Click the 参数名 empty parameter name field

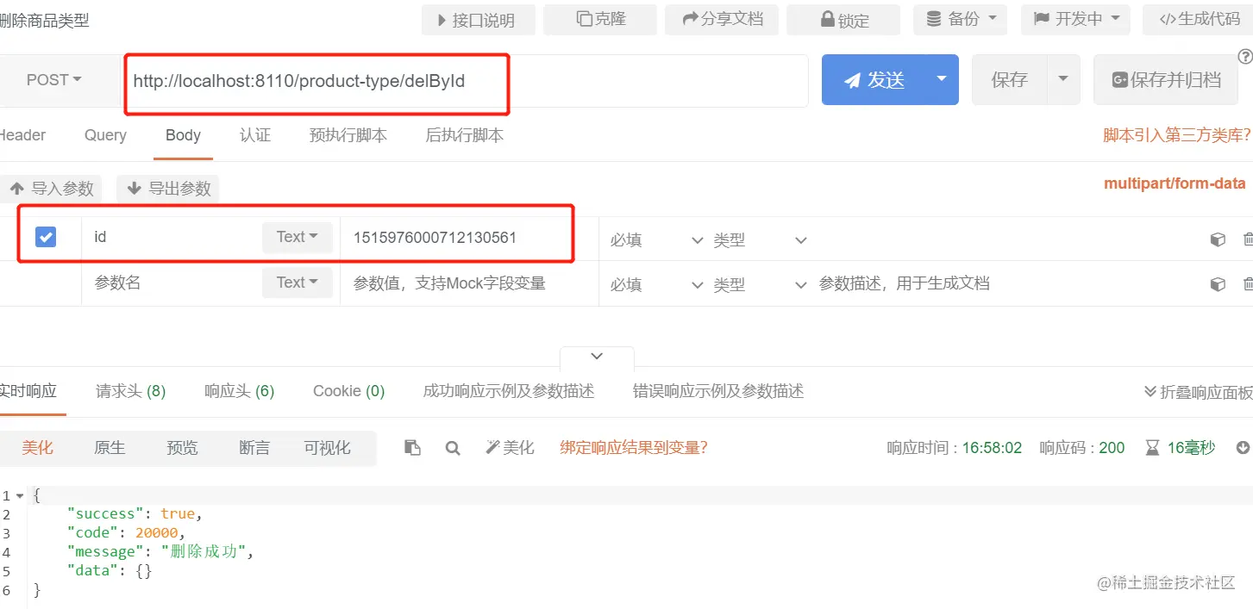pos(172,283)
